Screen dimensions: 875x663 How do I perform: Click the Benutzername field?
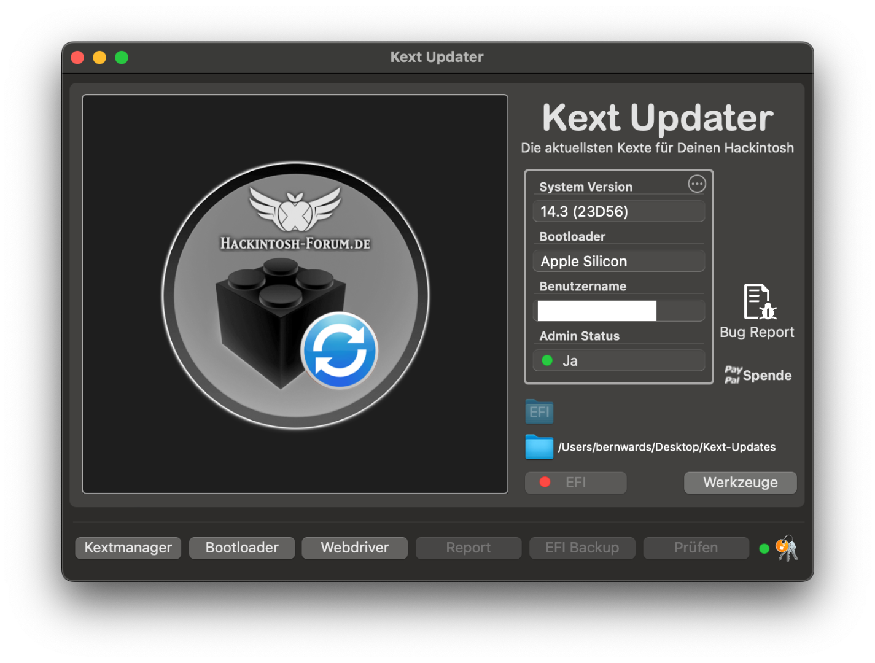click(x=619, y=311)
